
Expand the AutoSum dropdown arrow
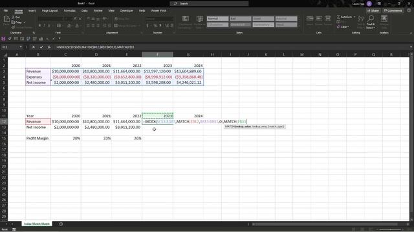pos(354,17)
